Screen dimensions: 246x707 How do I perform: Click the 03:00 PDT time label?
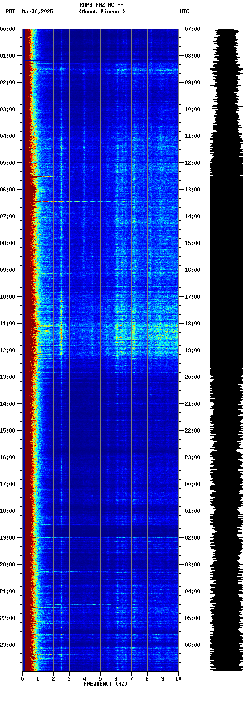(8, 109)
